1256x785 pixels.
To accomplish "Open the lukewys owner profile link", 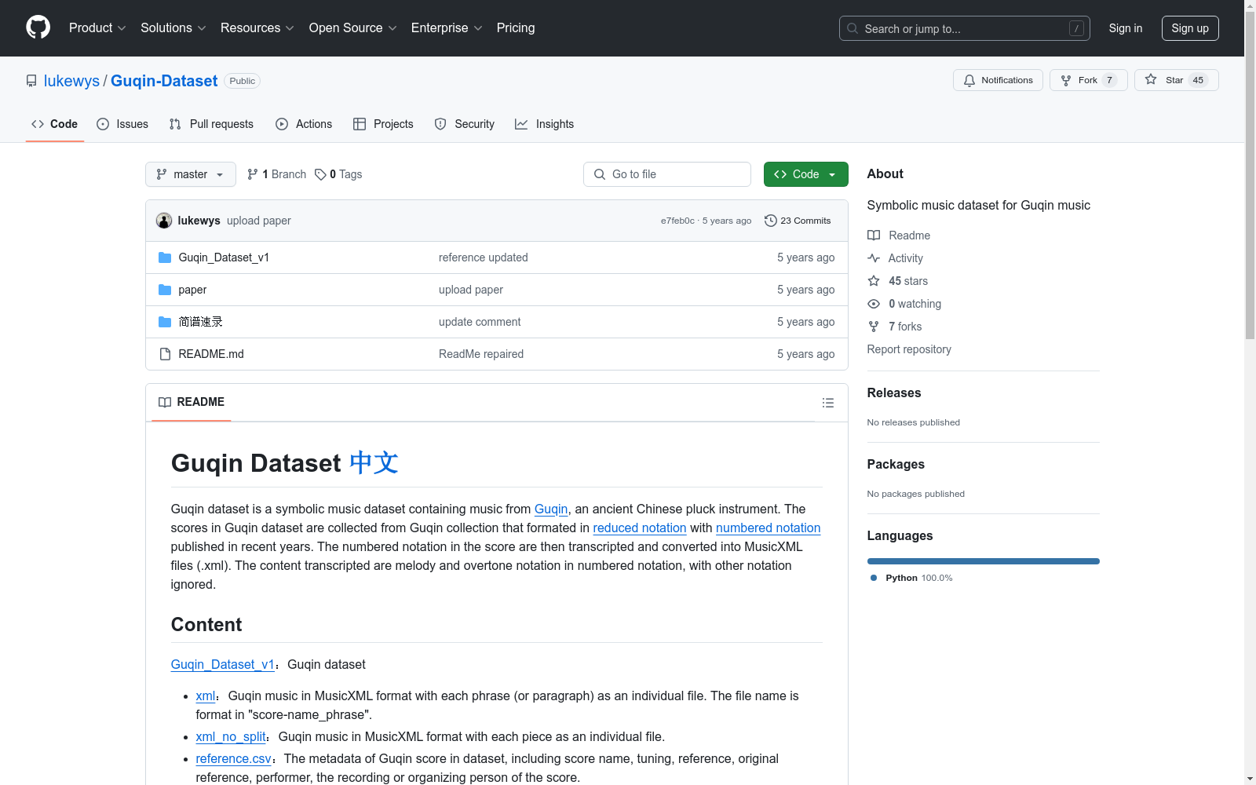I will [71, 81].
